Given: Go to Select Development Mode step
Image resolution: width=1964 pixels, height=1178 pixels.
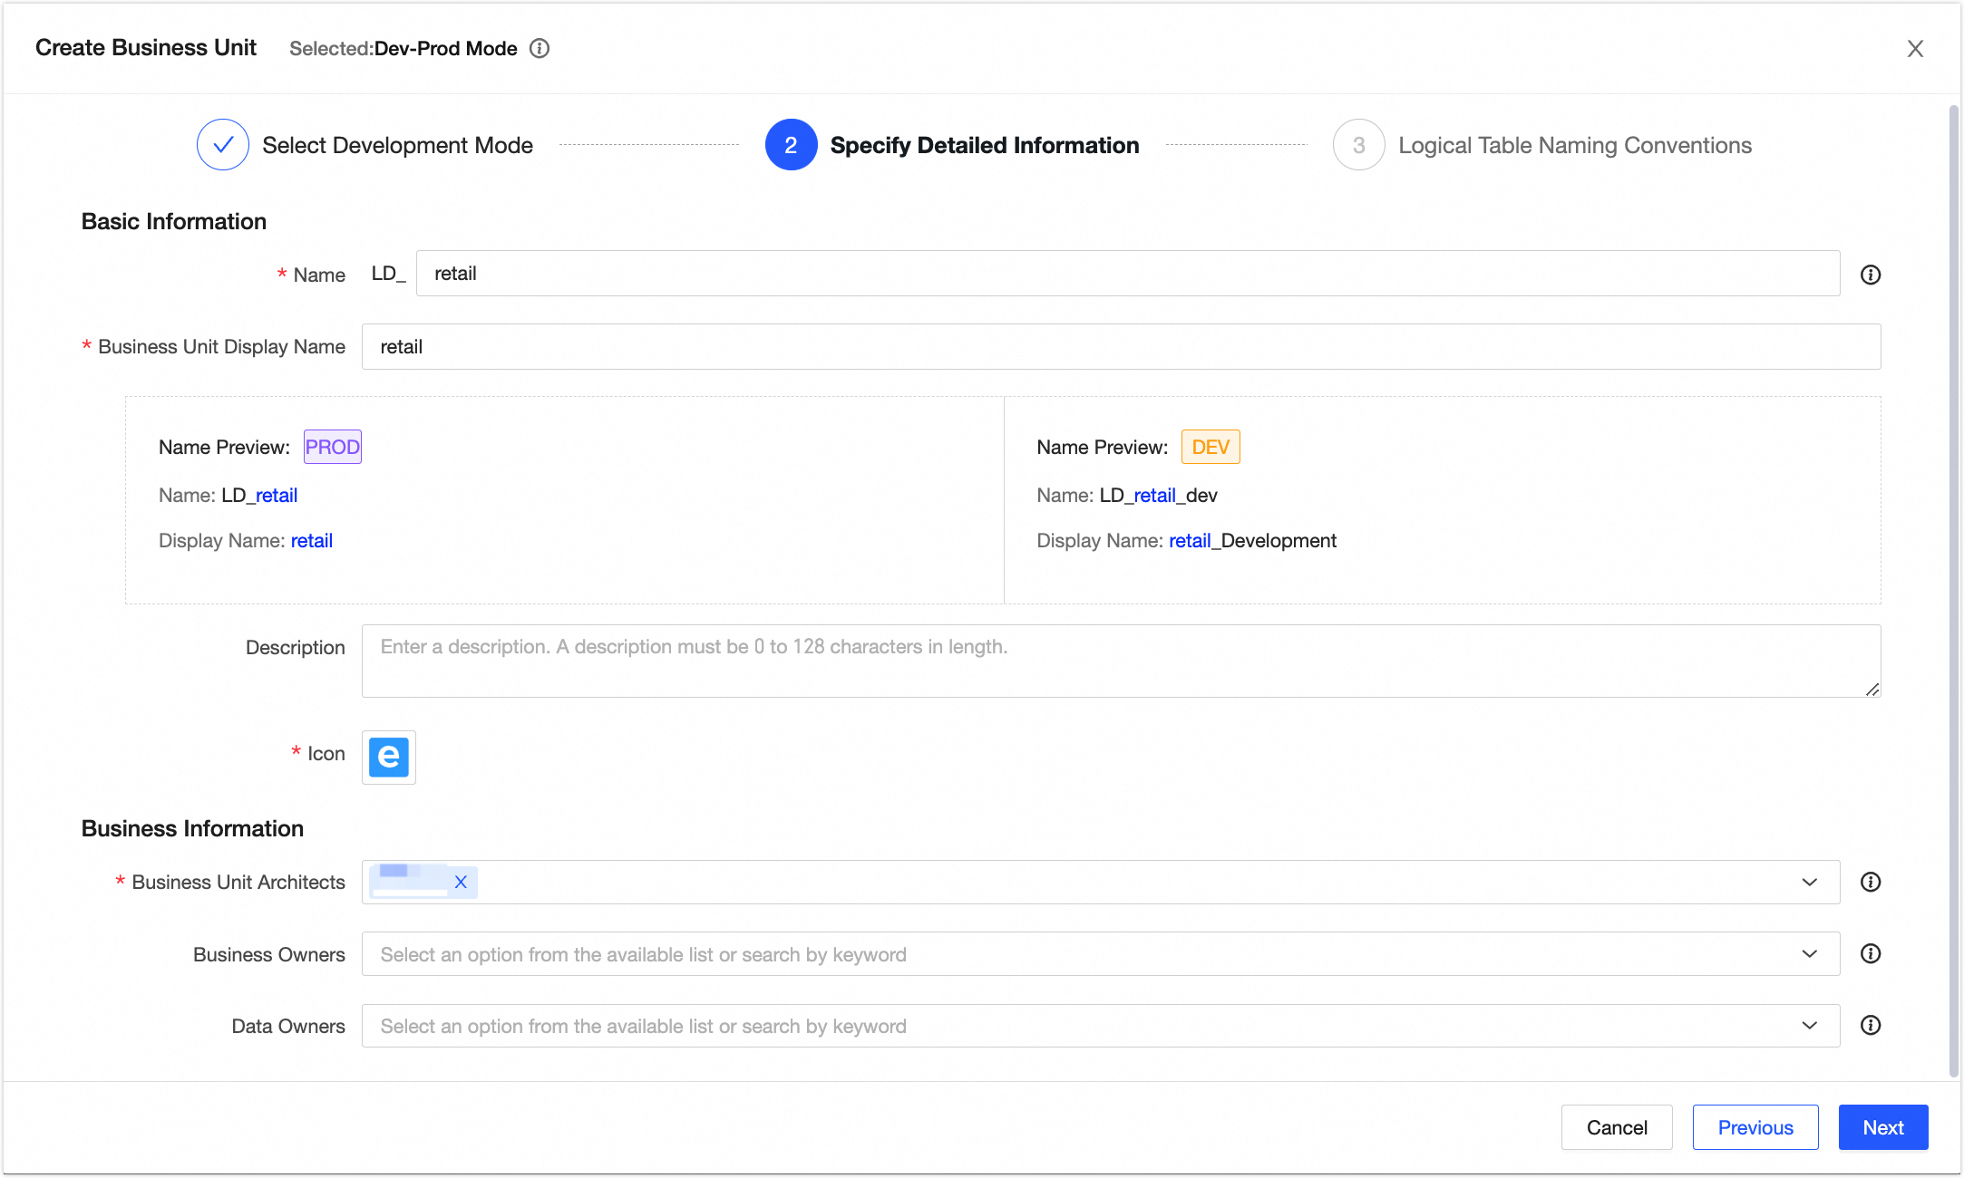Looking at the screenshot, I should coord(397,145).
